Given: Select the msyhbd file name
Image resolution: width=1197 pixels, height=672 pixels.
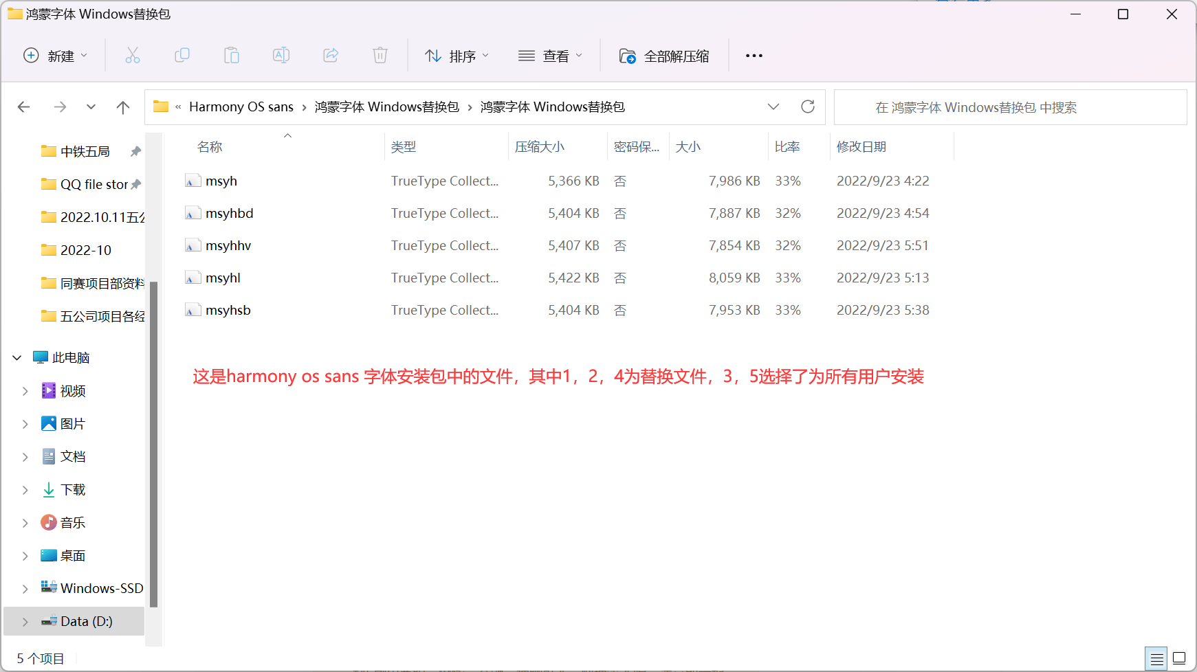Looking at the screenshot, I should tap(230, 213).
